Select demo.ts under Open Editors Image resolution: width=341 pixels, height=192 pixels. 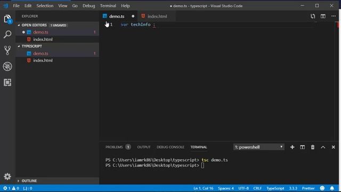click(58, 32)
